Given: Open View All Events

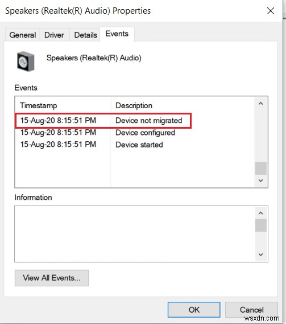Looking at the screenshot, I should coord(52,278).
